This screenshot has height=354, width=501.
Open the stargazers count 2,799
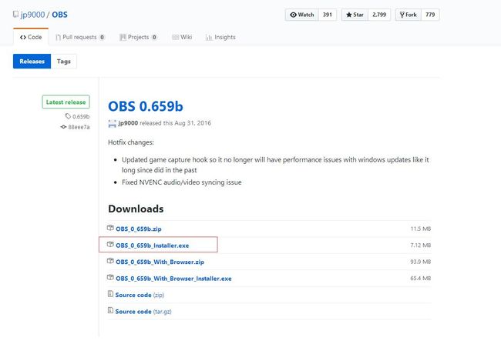(x=379, y=15)
